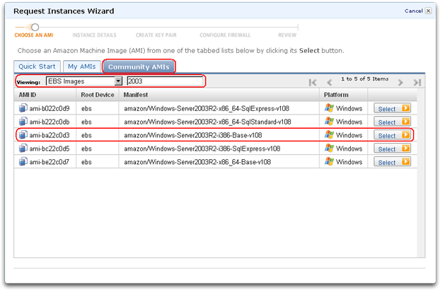Go to previous page of AMI list
This screenshot has width=440, height=290.
(330, 83)
